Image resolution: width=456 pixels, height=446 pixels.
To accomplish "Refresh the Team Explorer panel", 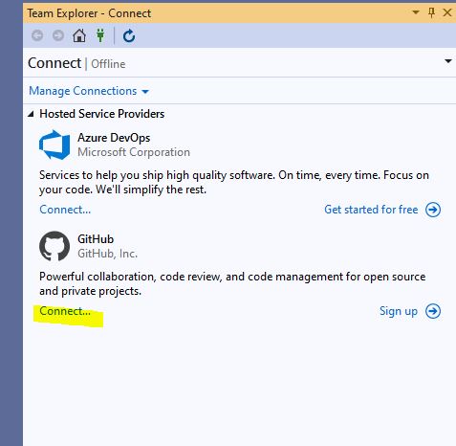I will point(129,35).
